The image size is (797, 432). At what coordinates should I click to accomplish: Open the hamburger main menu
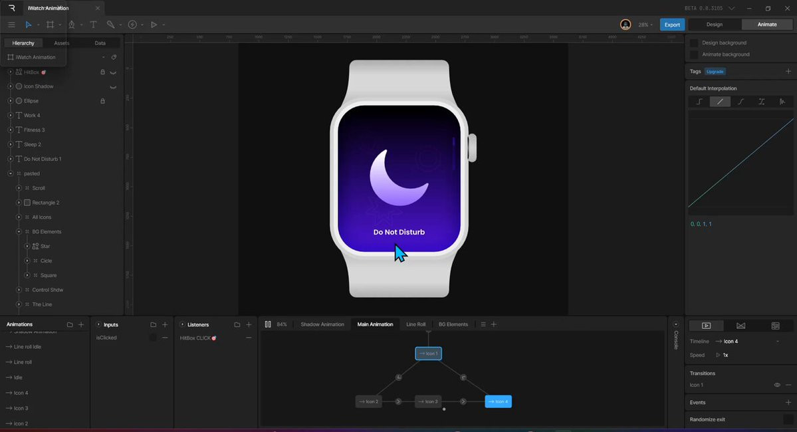[11, 25]
